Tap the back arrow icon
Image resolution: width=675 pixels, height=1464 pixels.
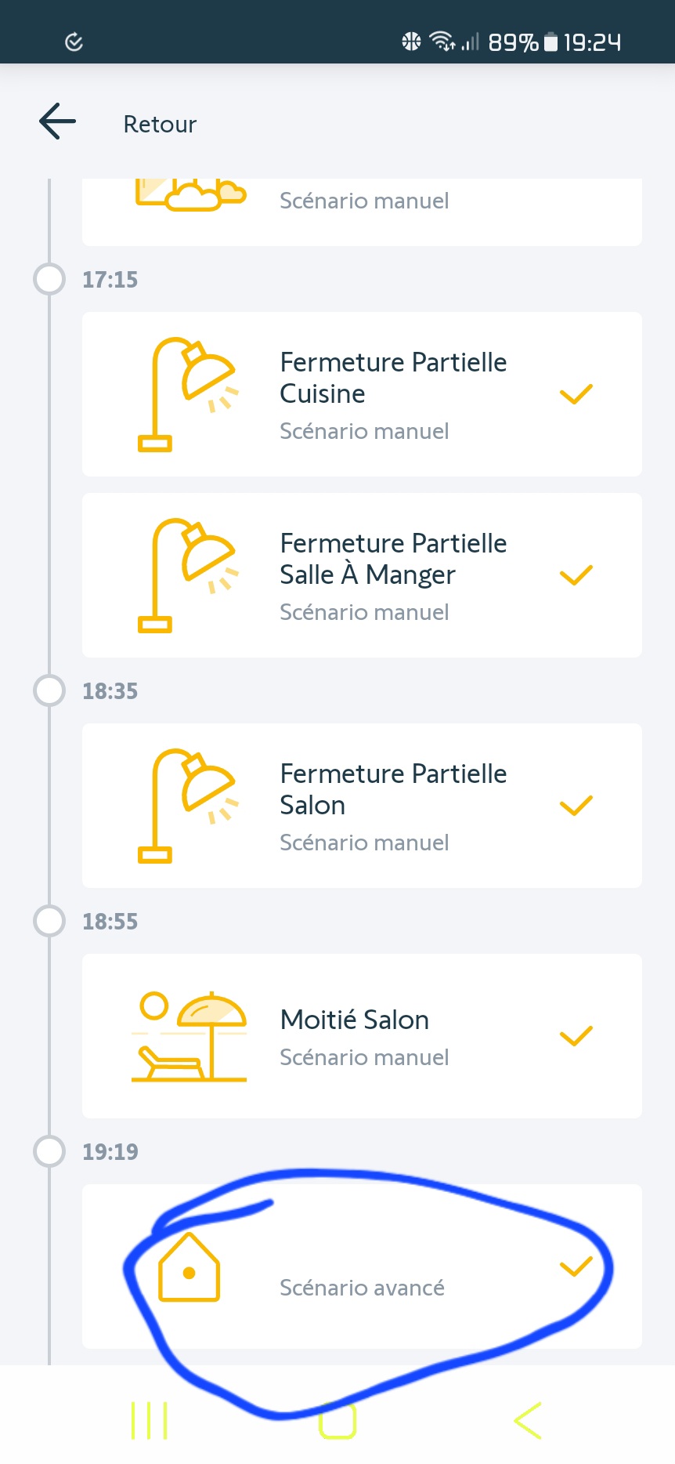click(x=58, y=122)
